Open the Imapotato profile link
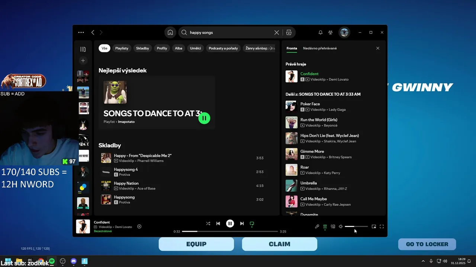This screenshot has width=476, height=267. pyautogui.click(x=126, y=122)
